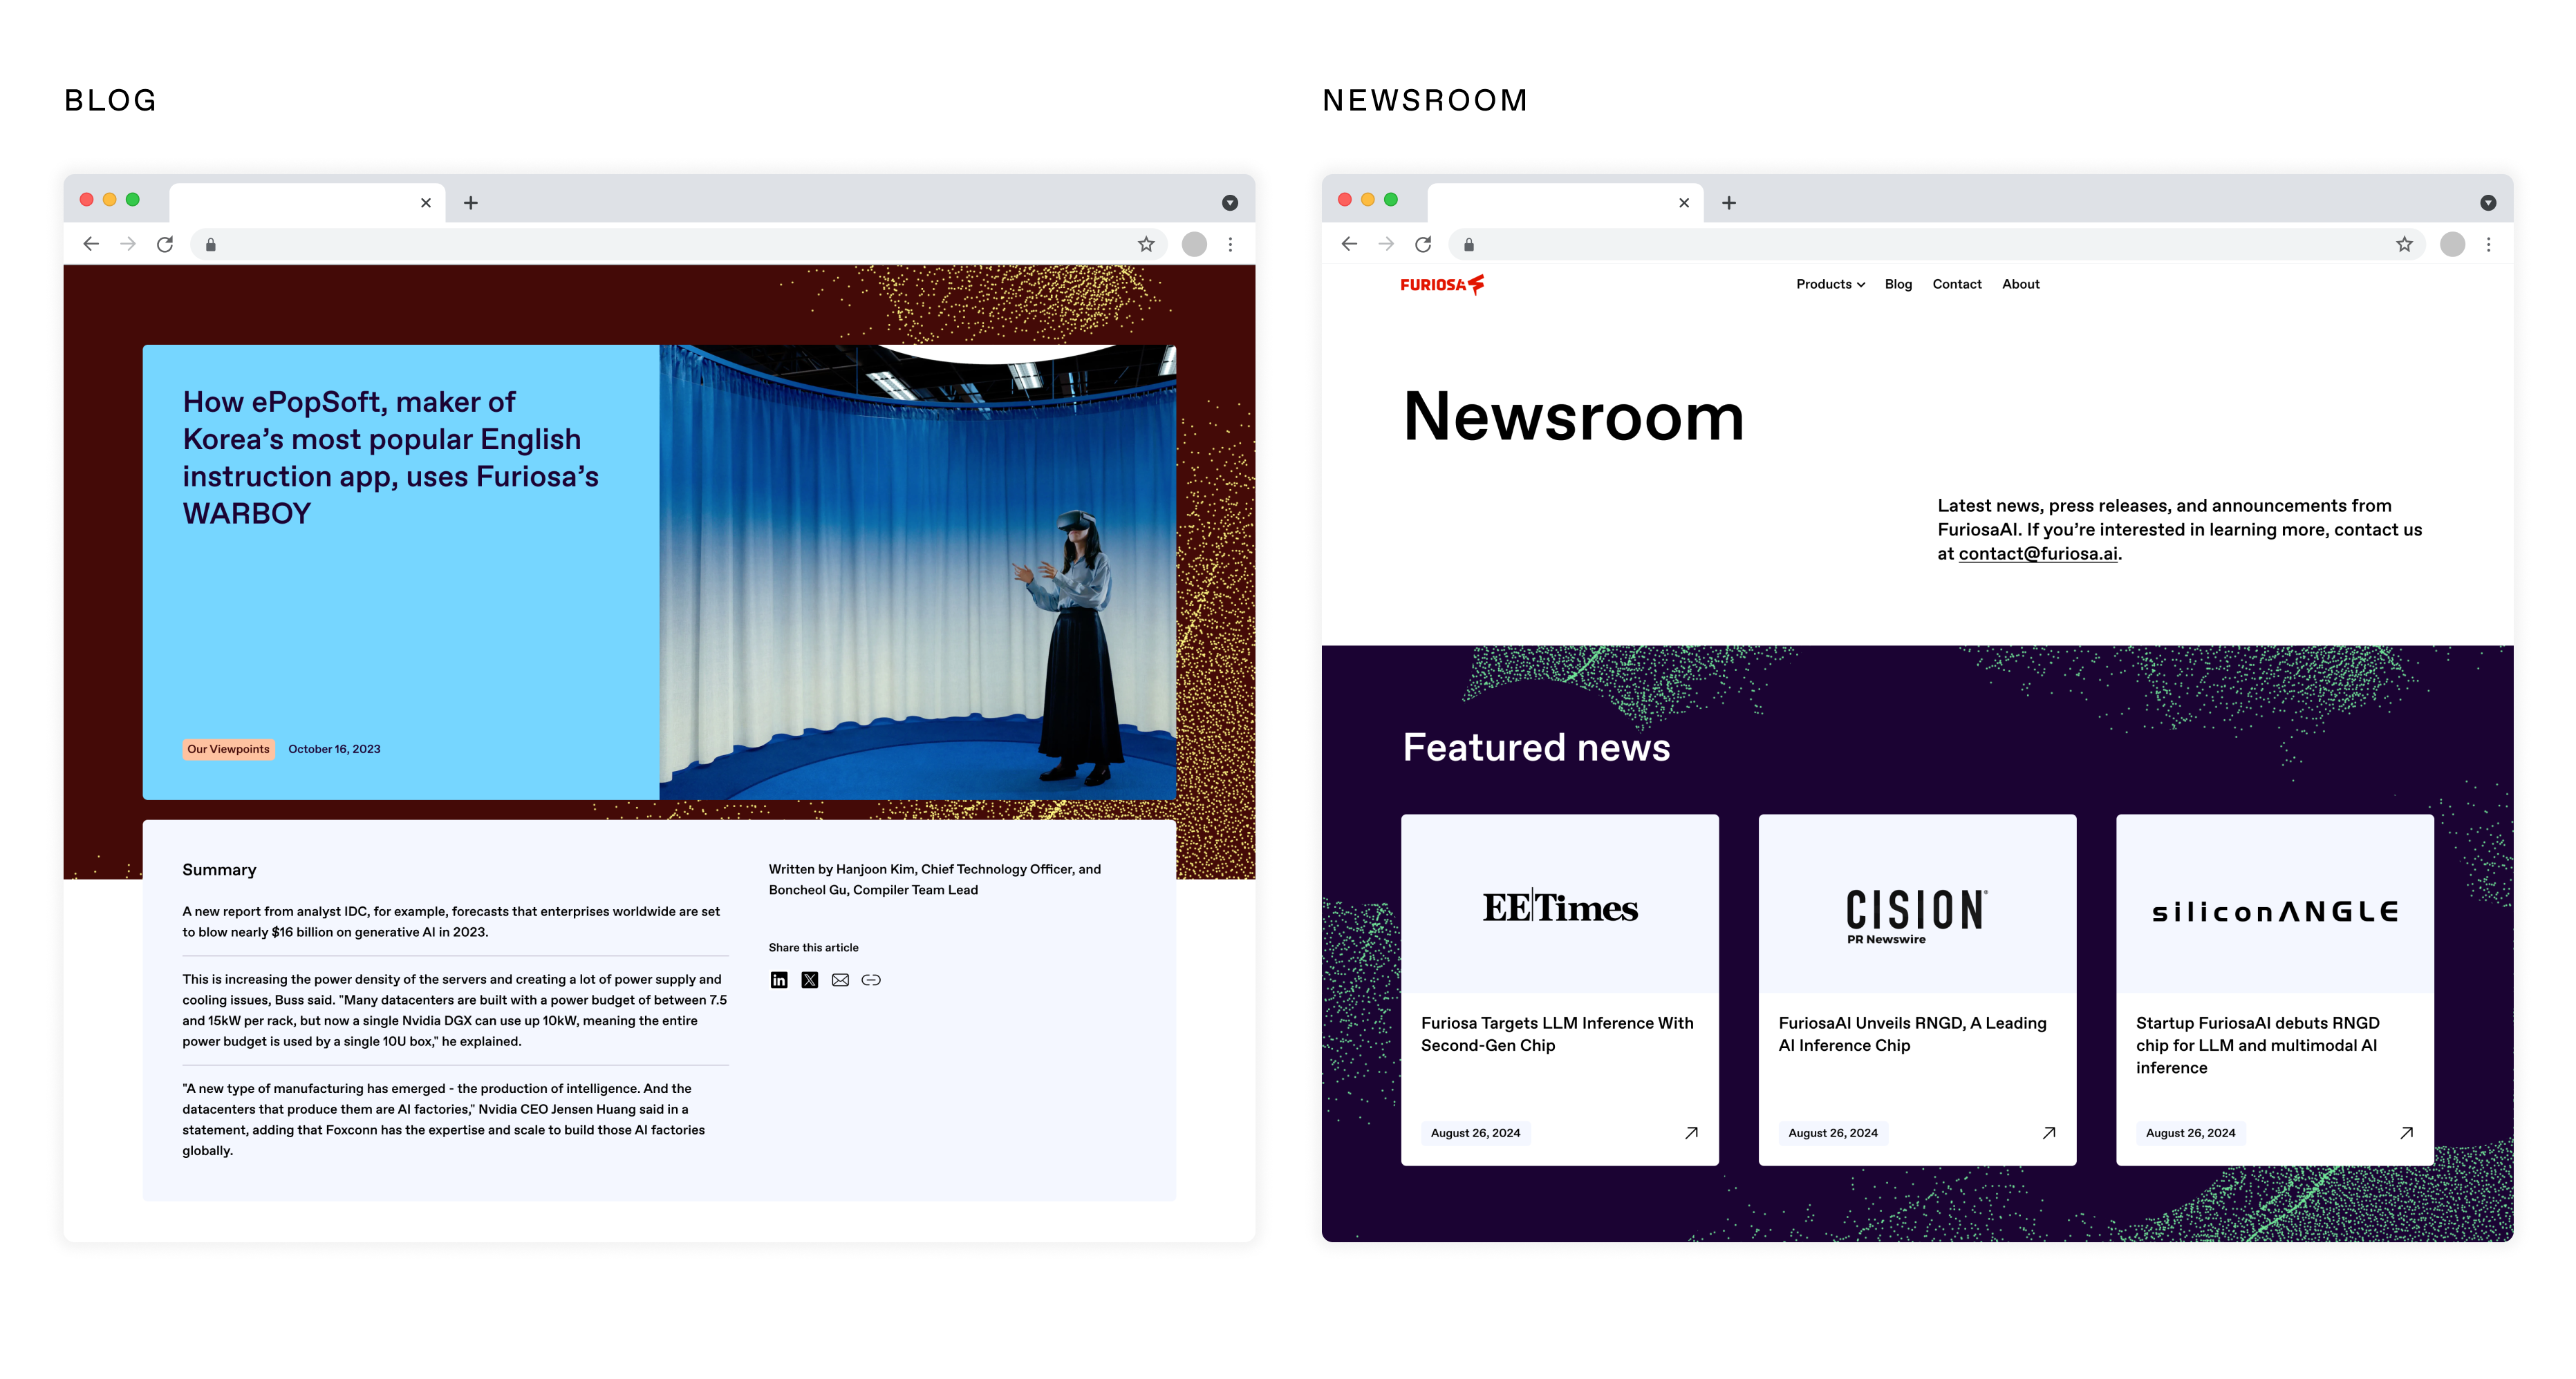The image size is (2576, 1379).
Task: Reload the newsroom browser page
Action: pyautogui.click(x=1423, y=244)
